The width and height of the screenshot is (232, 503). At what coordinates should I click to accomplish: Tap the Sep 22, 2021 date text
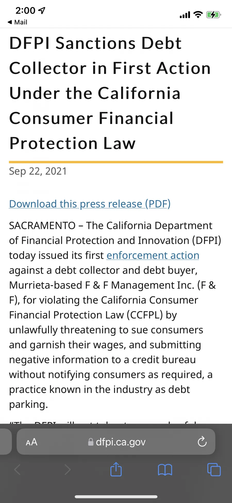[x=38, y=171]
